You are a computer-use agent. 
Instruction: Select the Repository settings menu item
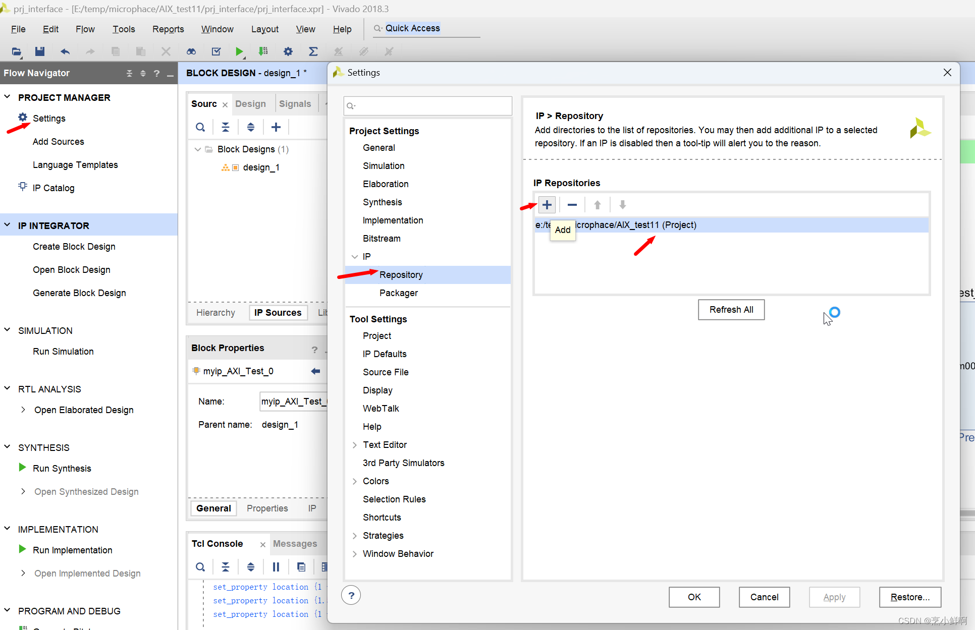[x=401, y=274]
